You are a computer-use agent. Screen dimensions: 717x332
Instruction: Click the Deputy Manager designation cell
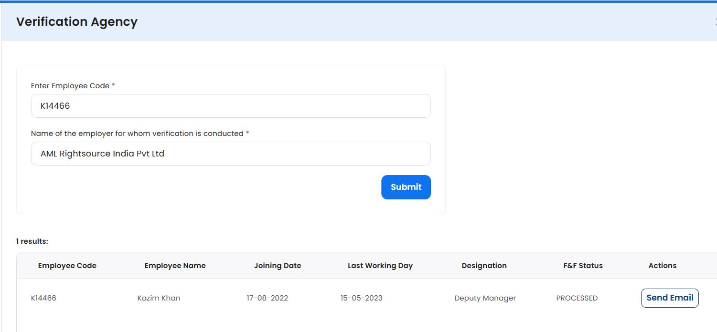[x=485, y=298]
